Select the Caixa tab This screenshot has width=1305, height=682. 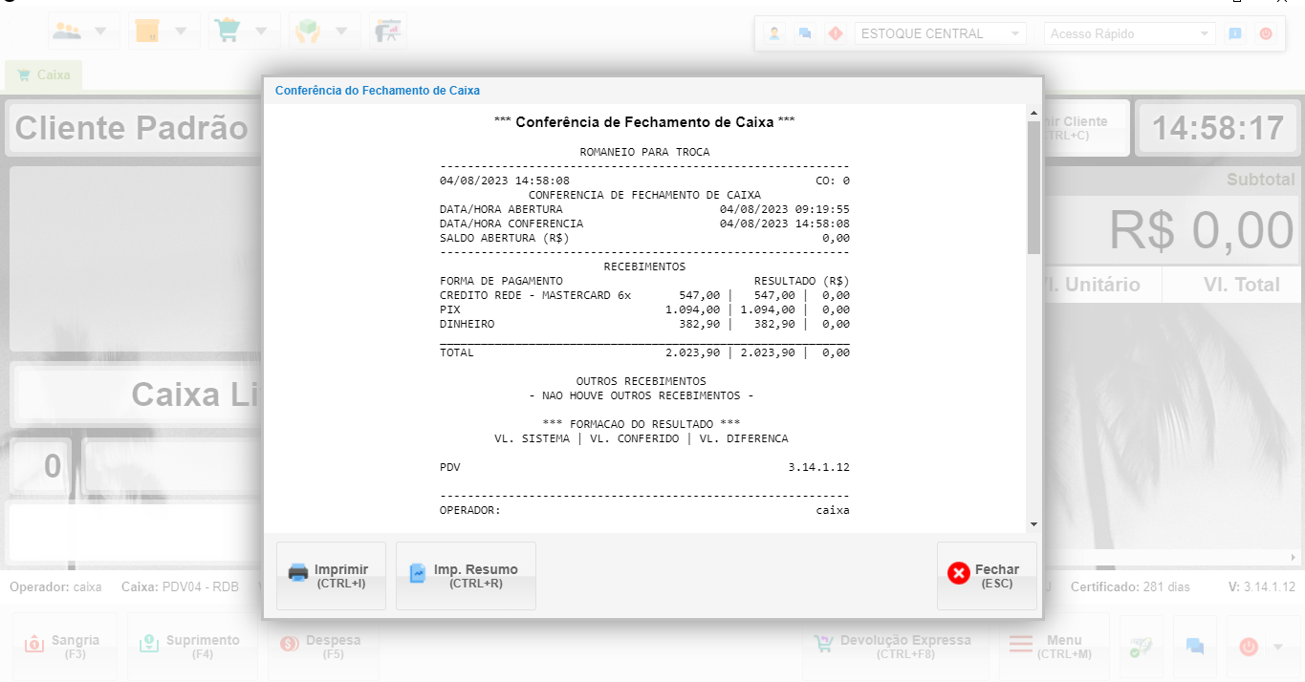(x=44, y=75)
